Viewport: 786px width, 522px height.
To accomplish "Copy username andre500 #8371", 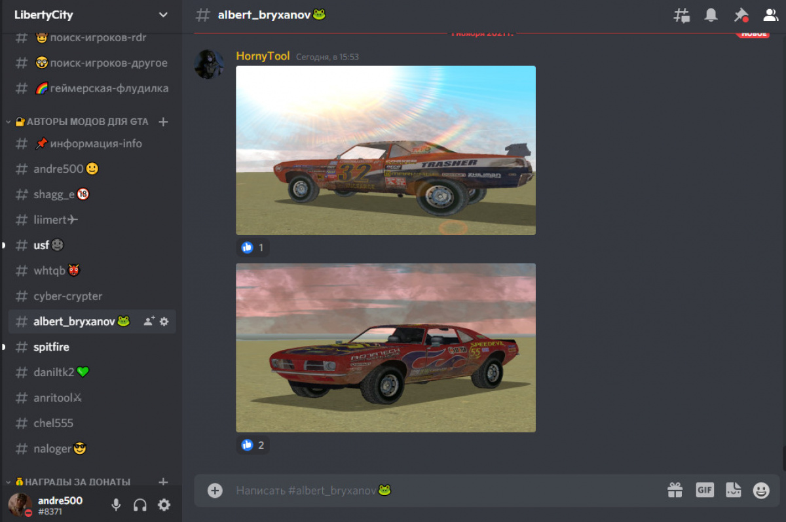I will click(60, 506).
